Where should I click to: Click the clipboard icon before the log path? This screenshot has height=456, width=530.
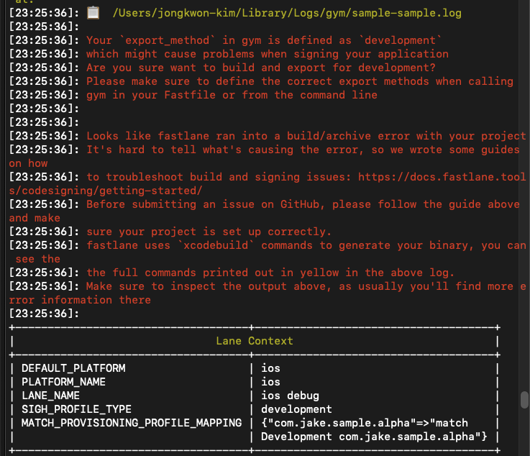[x=93, y=13]
